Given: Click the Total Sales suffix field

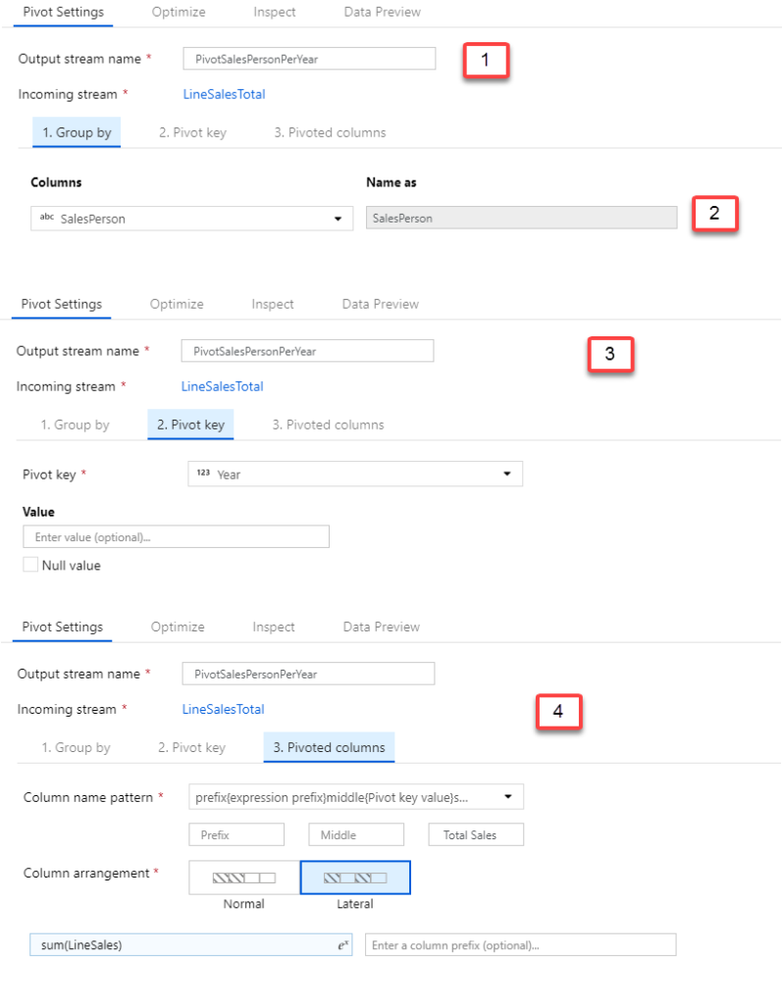Looking at the screenshot, I should pos(476,835).
